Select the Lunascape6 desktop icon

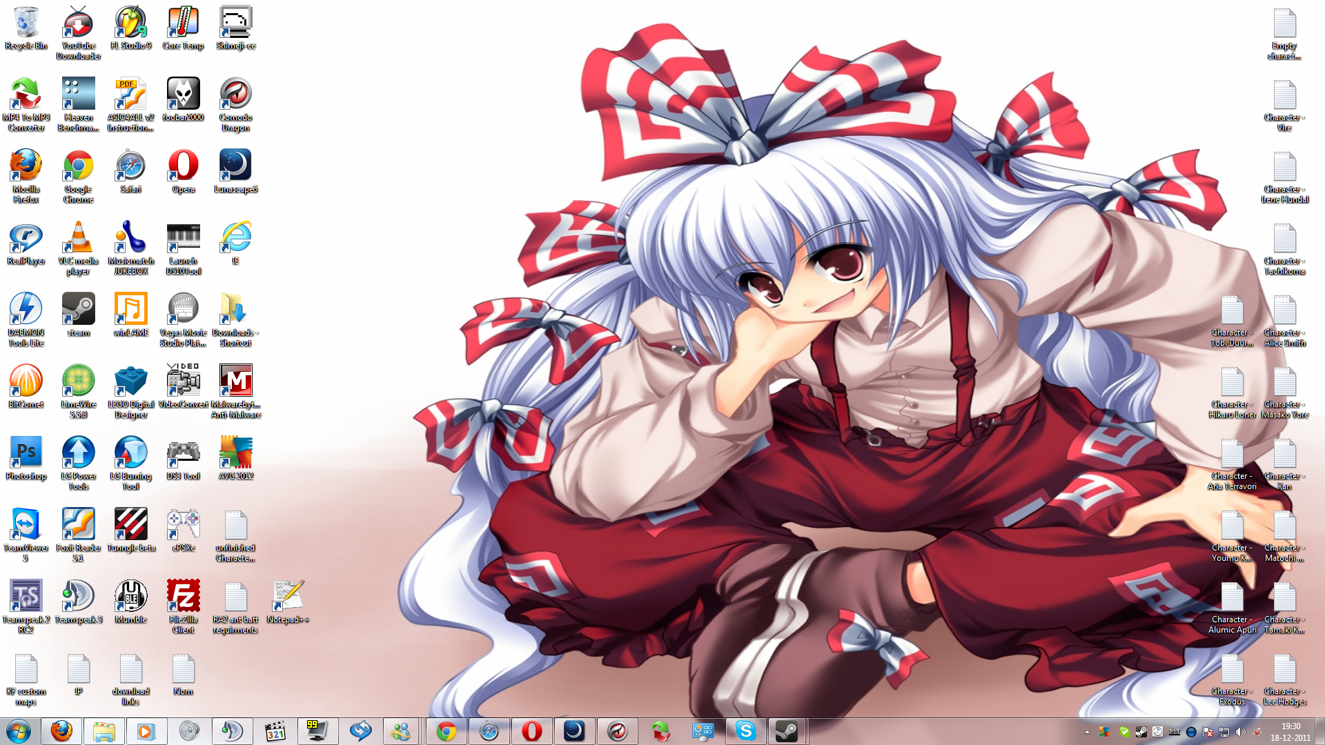tap(236, 172)
